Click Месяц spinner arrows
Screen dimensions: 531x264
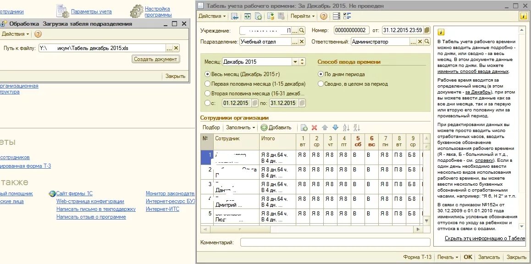tap(302, 62)
